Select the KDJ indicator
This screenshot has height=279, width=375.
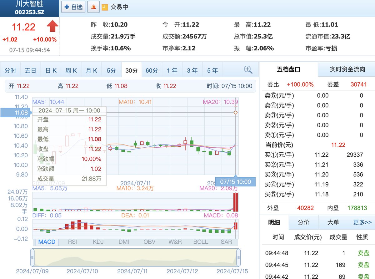[x=98, y=242]
